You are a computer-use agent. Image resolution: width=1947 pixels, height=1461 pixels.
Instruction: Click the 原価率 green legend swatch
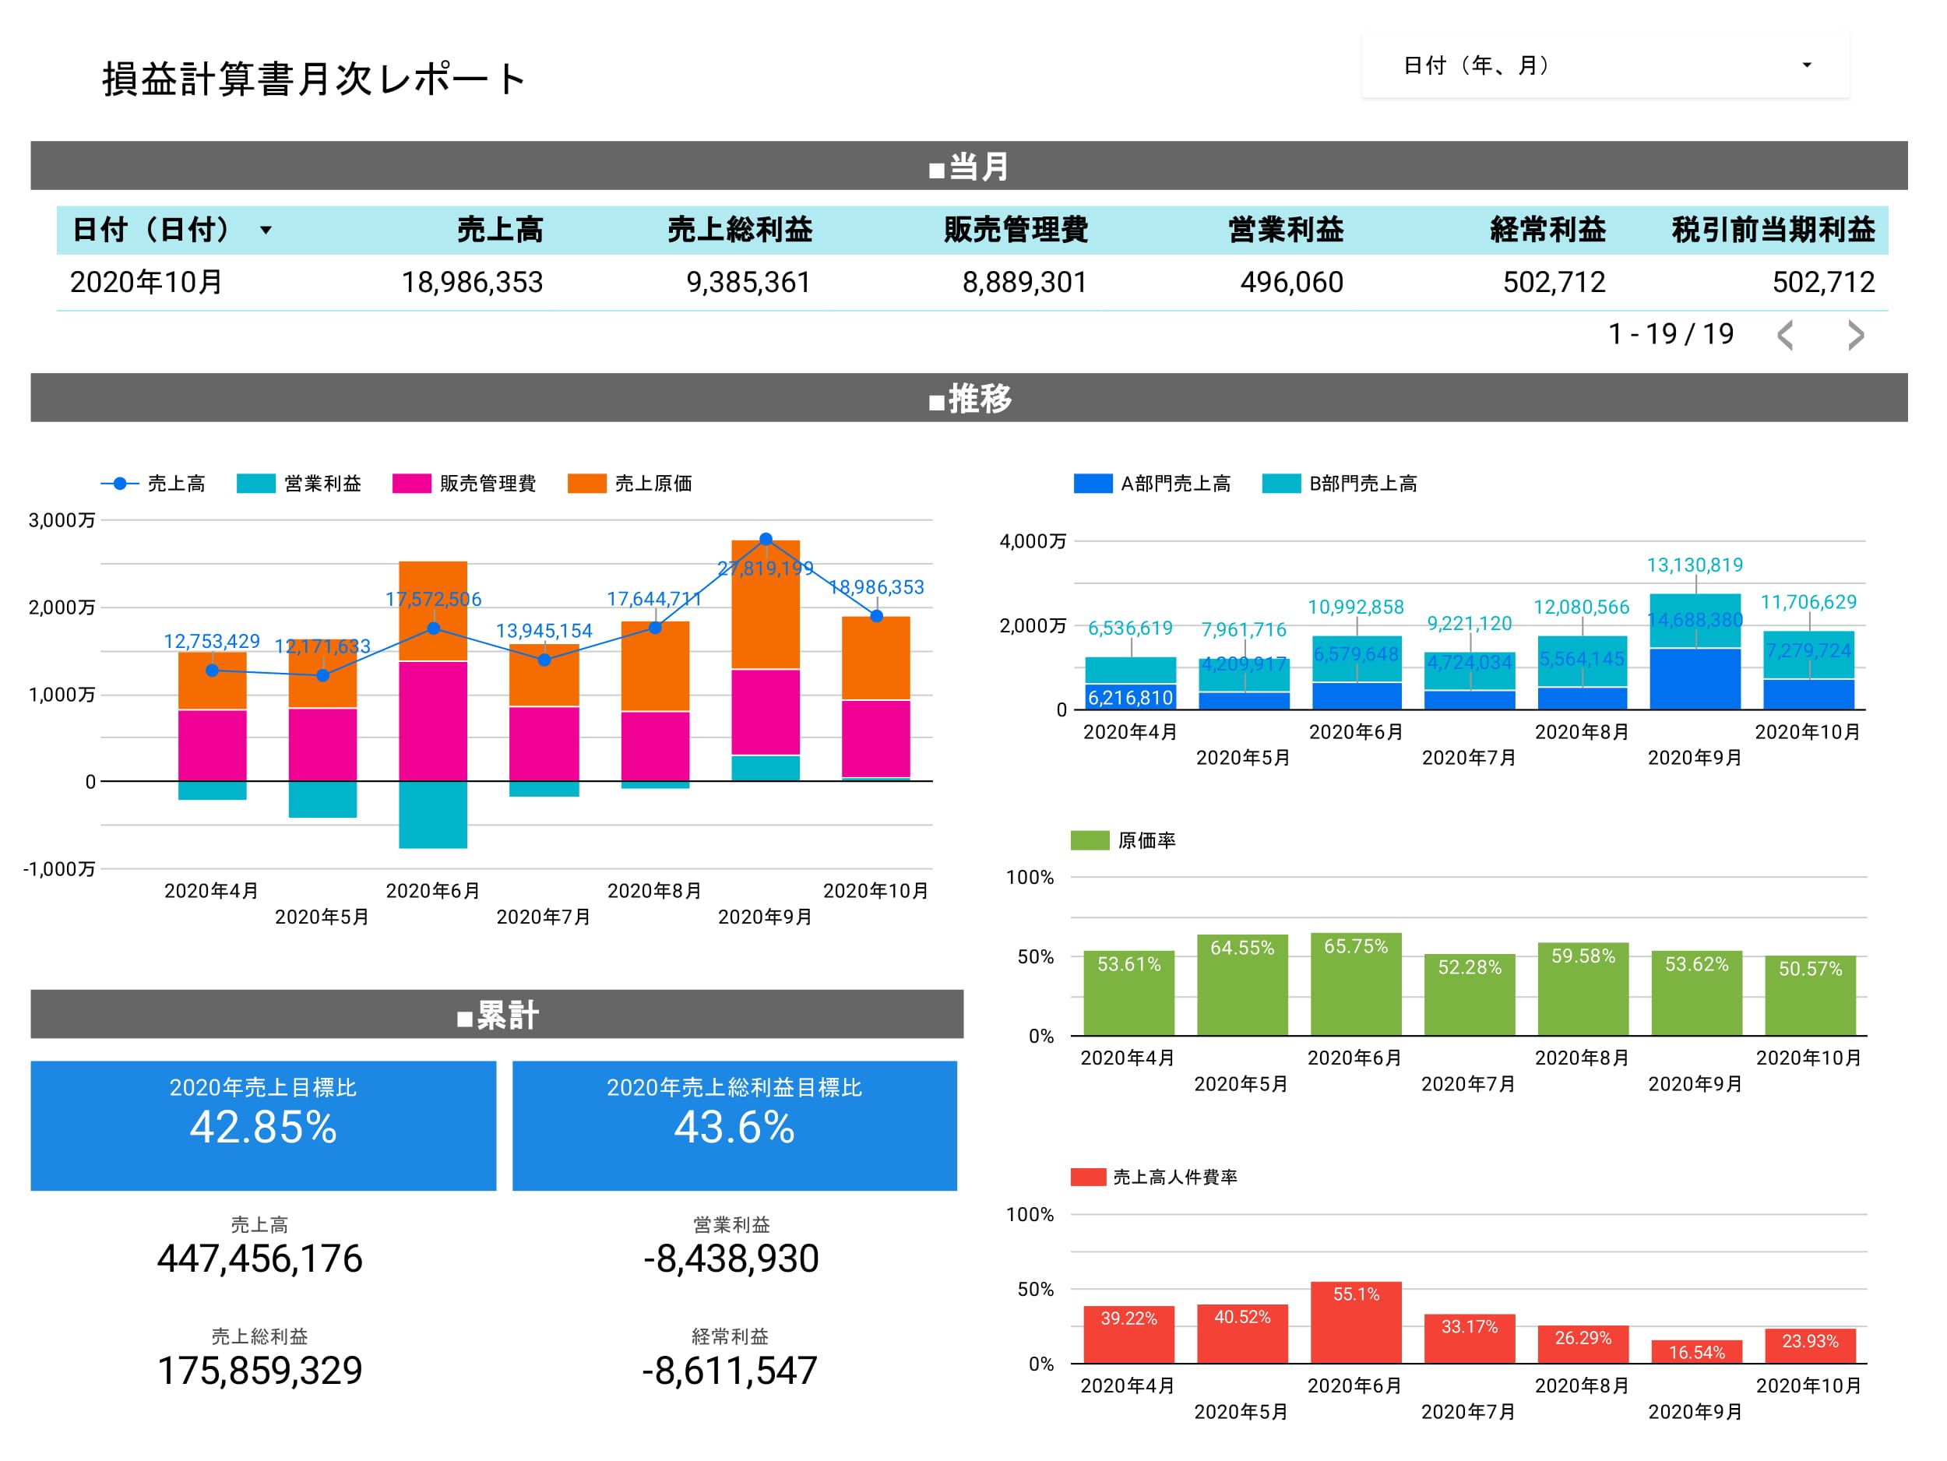[1090, 840]
